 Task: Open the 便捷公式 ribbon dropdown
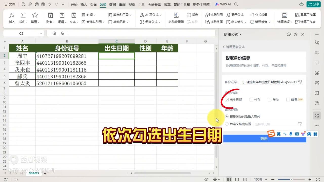tap(150, 22)
